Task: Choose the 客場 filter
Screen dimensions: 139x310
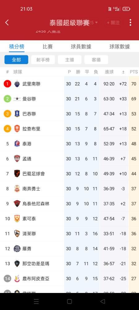Action: click(96, 60)
